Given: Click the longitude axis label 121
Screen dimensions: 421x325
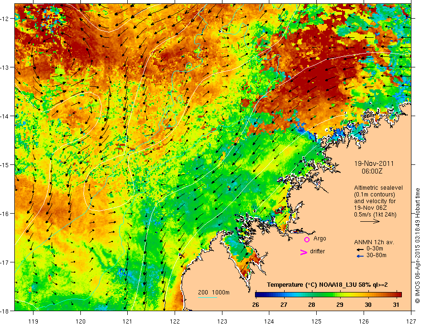Looking at the screenshot, I should click(128, 321).
